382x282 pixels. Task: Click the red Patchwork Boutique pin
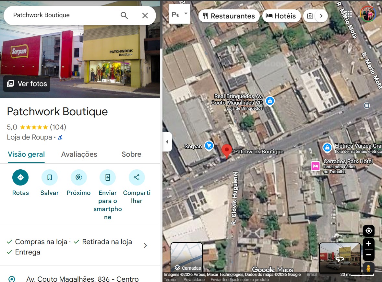(227, 151)
